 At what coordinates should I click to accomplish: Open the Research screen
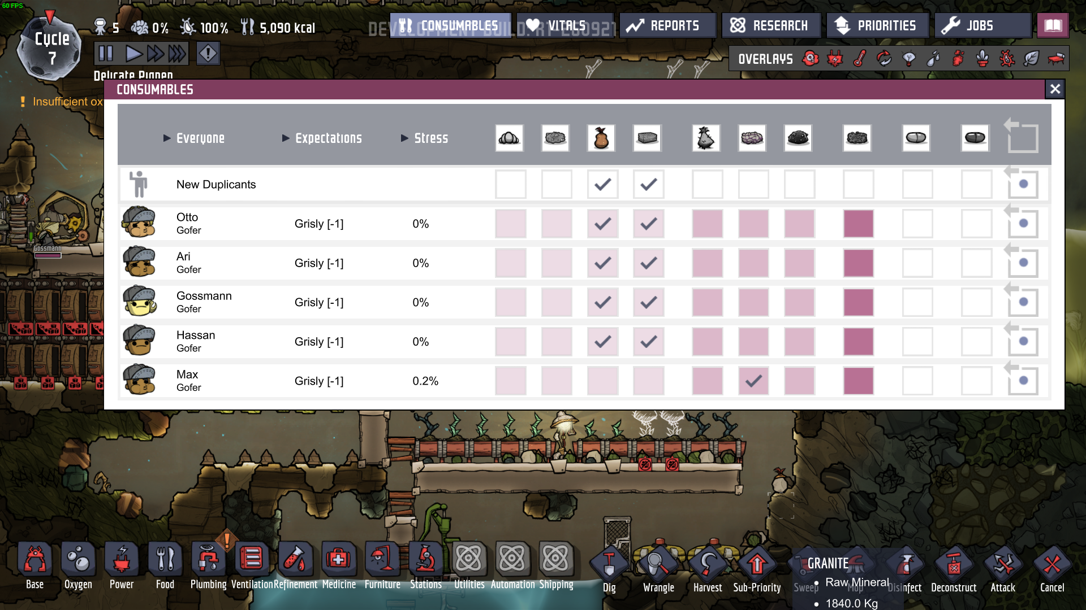[x=771, y=25]
